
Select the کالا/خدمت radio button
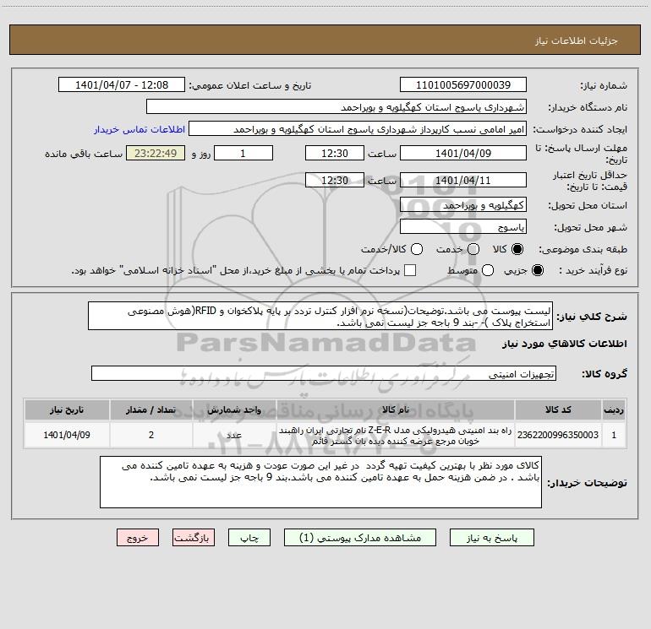pos(417,249)
